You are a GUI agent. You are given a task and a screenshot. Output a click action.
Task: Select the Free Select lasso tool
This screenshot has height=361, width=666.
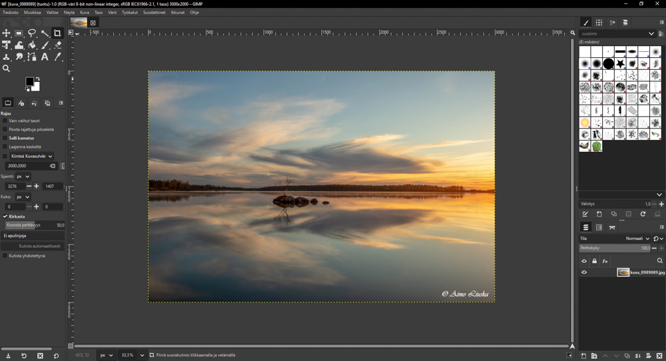(32, 33)
